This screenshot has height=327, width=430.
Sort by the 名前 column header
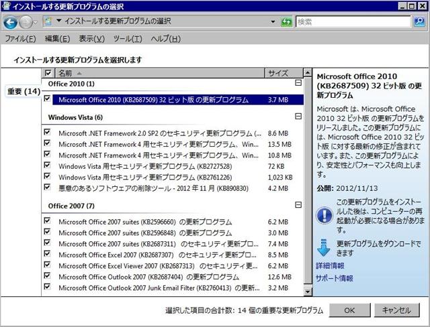pyautogui.click(x=160, y=73)
